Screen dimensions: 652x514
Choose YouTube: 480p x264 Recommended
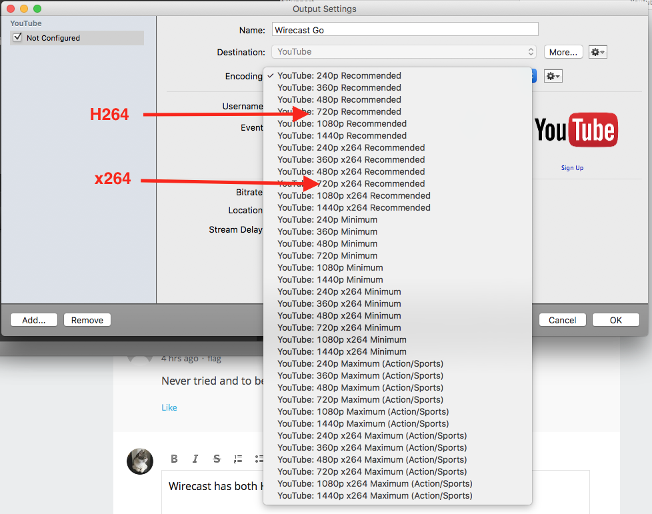(x=397, y=172)
